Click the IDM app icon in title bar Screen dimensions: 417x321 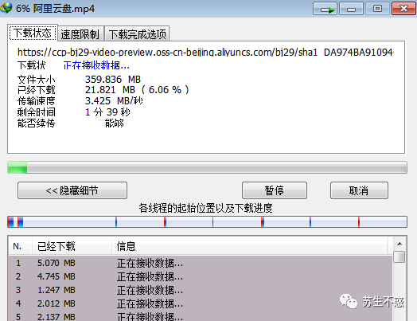click(6, 7)
